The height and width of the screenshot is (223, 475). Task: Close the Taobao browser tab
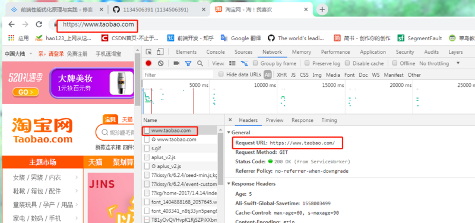306,9
